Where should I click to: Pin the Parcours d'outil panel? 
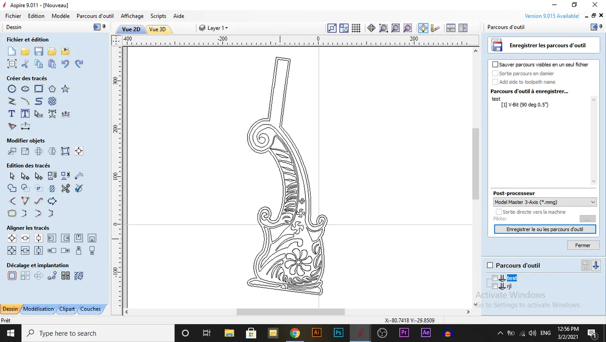point(601,27)
